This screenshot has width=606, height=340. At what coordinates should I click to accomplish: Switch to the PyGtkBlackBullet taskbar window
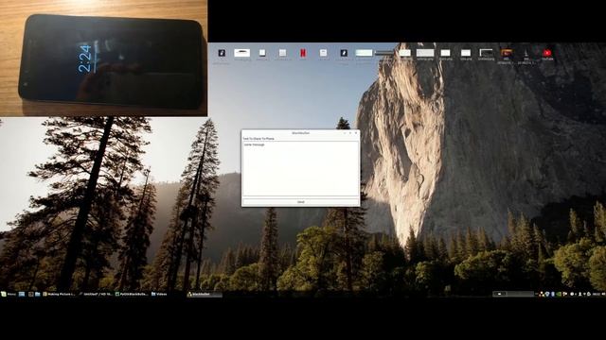(132, 294)
